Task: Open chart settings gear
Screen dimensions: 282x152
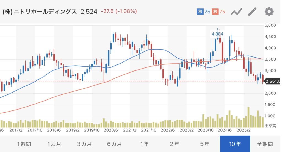Action: [x=269, y=12]
